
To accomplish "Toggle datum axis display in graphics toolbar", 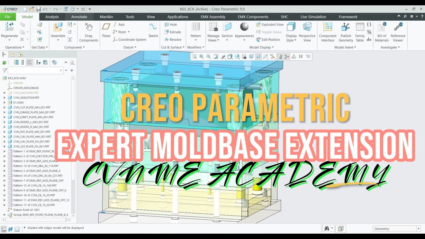I will 265,56.
